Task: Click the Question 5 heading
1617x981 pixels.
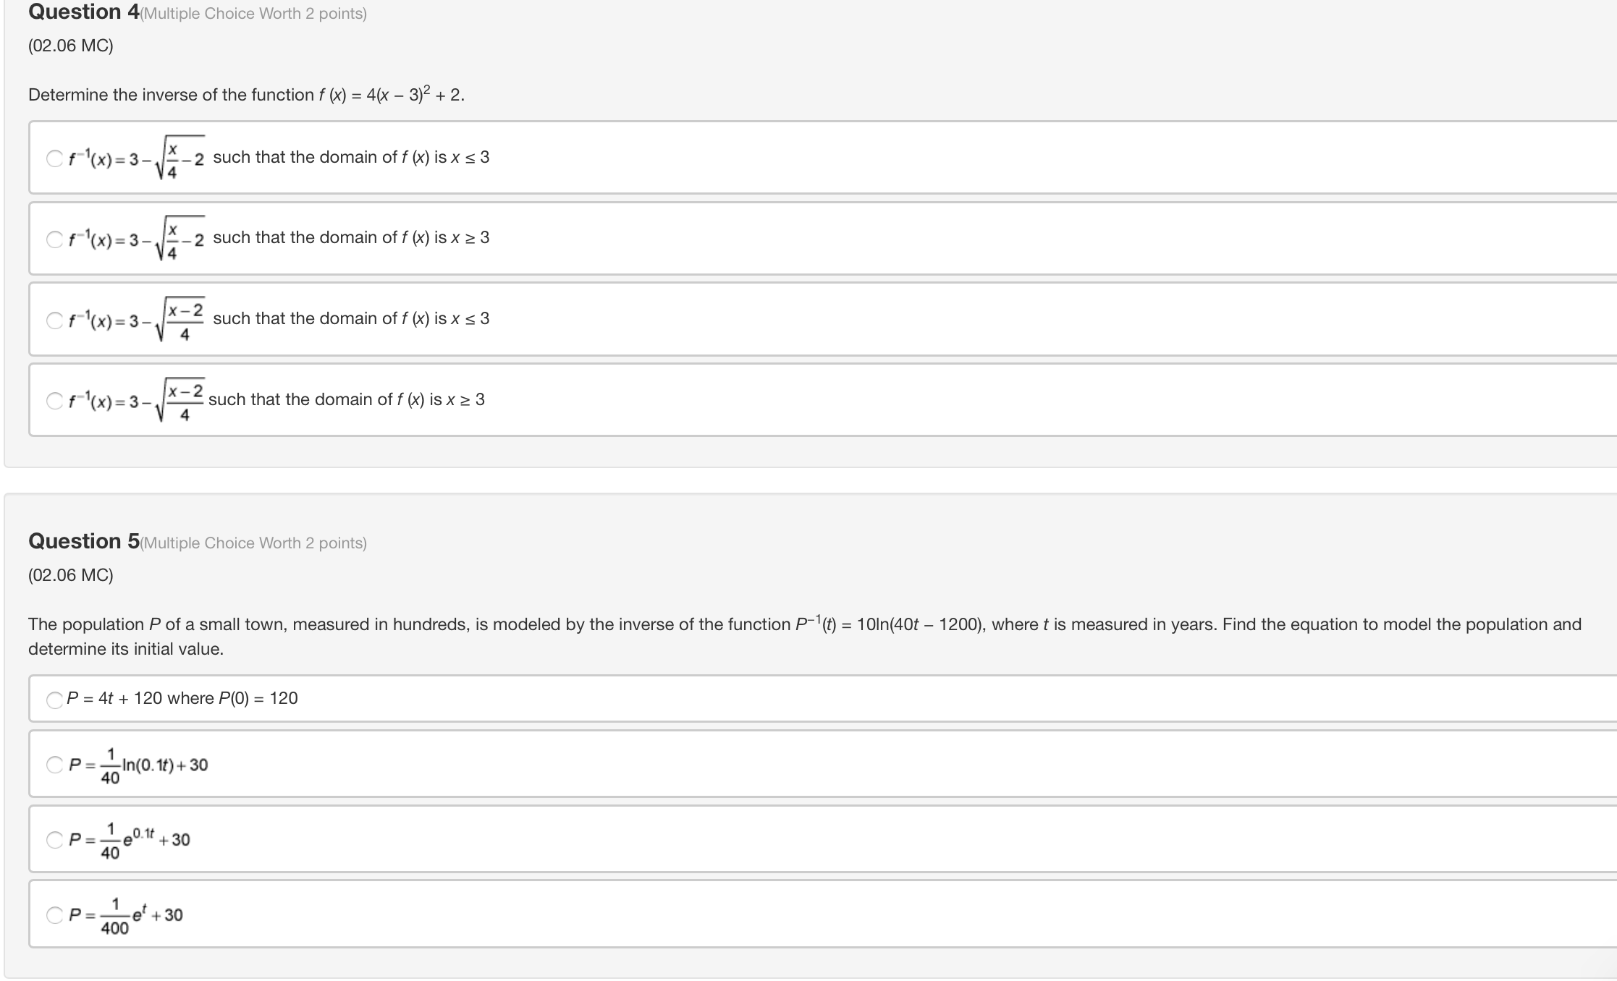Action: tap(84, 541)
